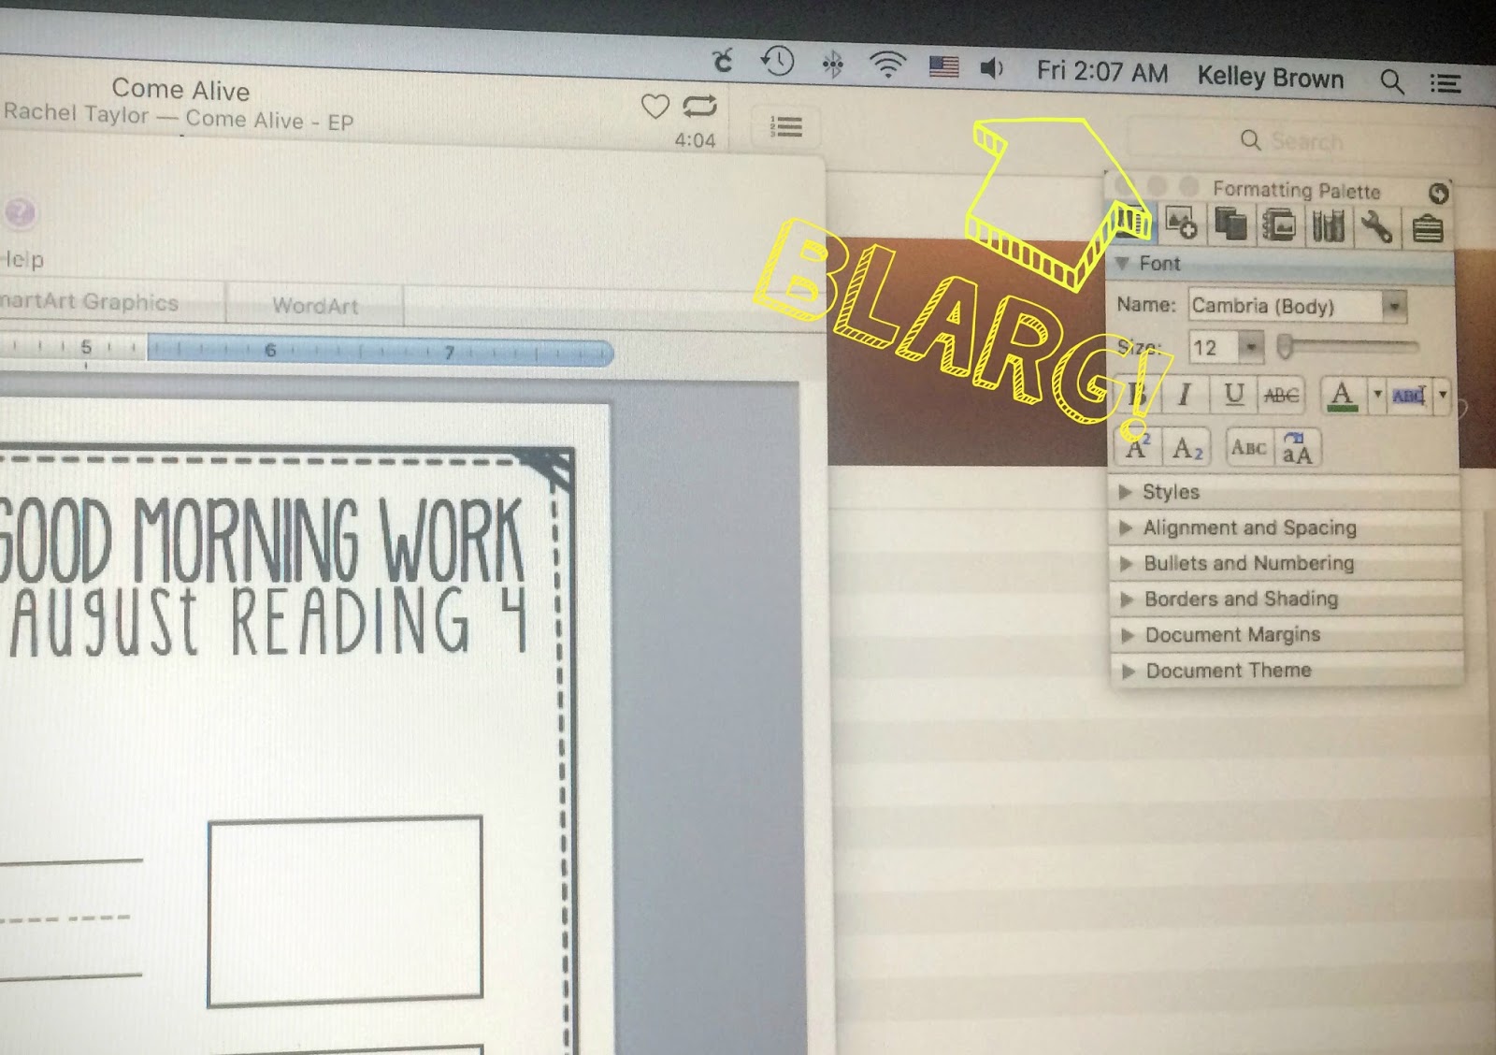
Task: Toggle Superscript formatting
Action: tap(1138, 447)
